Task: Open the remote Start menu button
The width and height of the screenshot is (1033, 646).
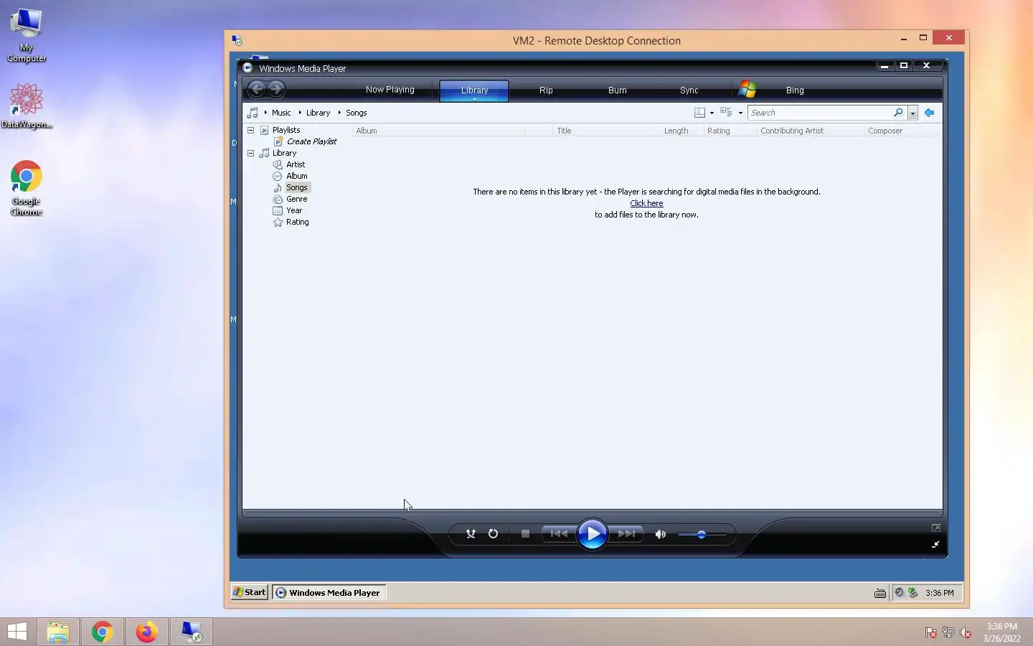Action: point(249,592)
